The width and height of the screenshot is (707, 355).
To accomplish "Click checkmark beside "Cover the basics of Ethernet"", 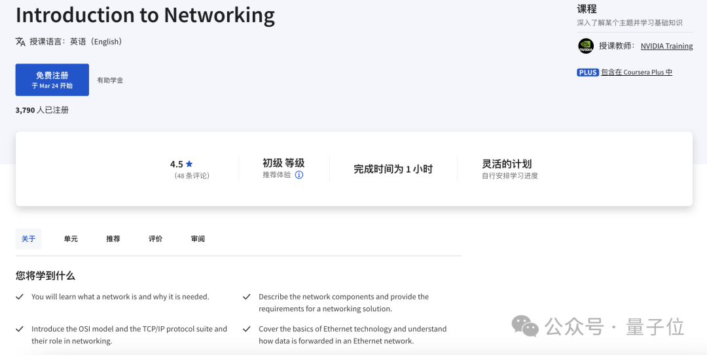I will click(247, 329).
